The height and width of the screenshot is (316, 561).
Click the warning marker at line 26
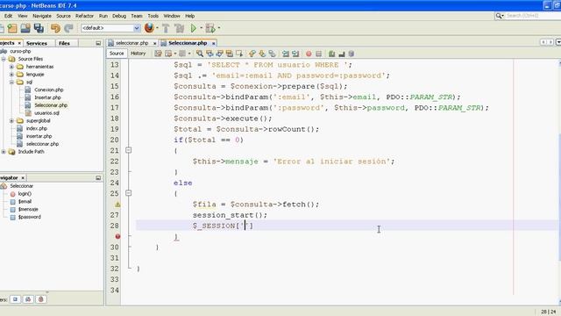117,205
